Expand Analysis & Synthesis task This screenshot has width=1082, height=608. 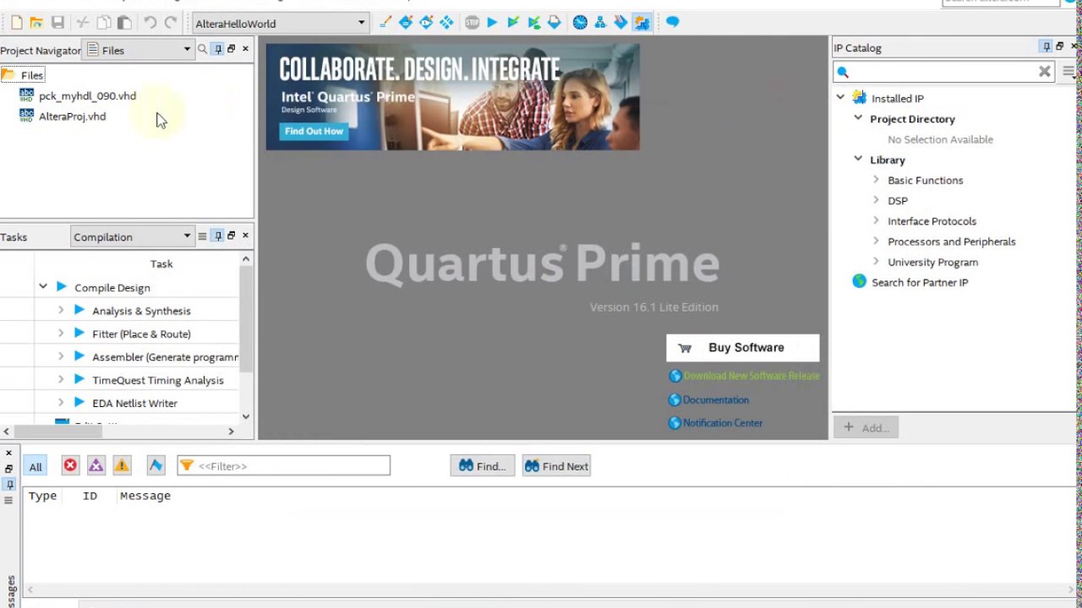point(61,311)
